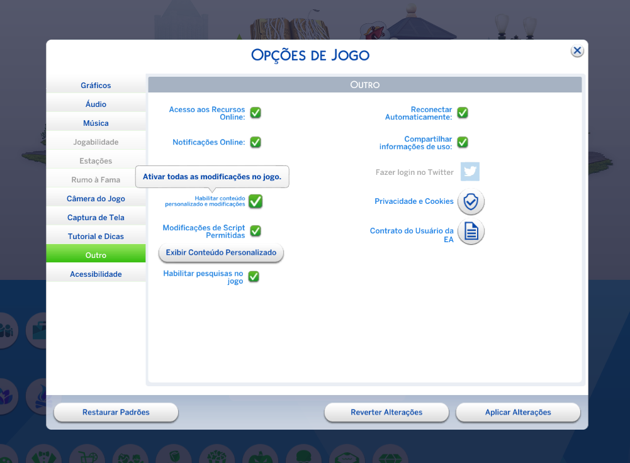Click Reverter Alterações button
Screen dimensions: 630x463
point(386,413)
